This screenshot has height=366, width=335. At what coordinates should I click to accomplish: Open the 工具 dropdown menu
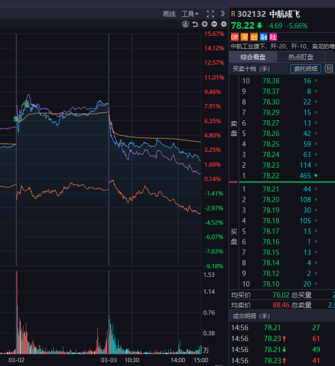[190, 14]
